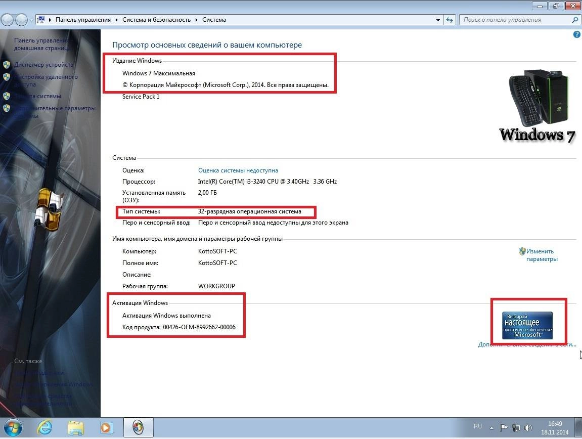Click the 2,00 ГБ memory value

click(207, 193)
